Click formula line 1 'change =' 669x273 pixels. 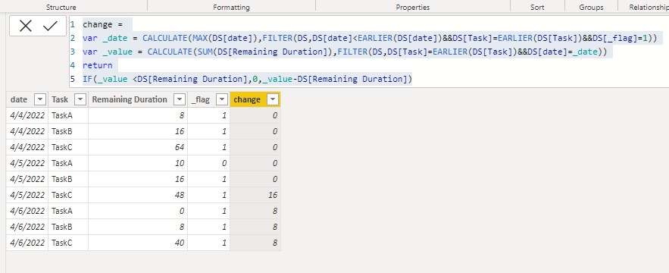coord(102,24)
